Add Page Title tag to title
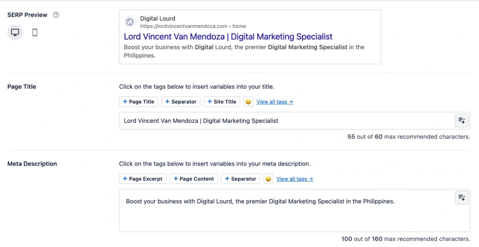The height and width of the screenshot is (247, 479). 138,102
